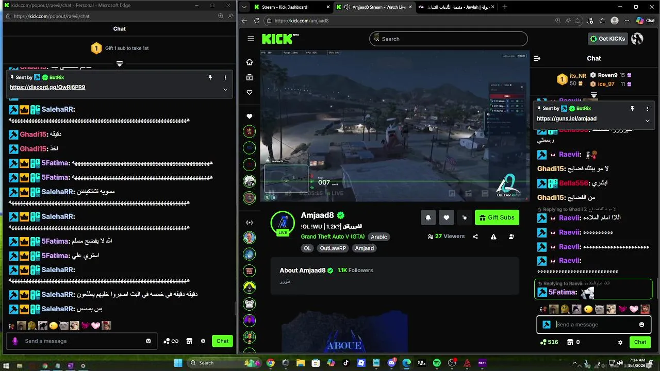Open emoji picker in main chat input
Viewport: 660px width, 371px height.
(641, 325)
